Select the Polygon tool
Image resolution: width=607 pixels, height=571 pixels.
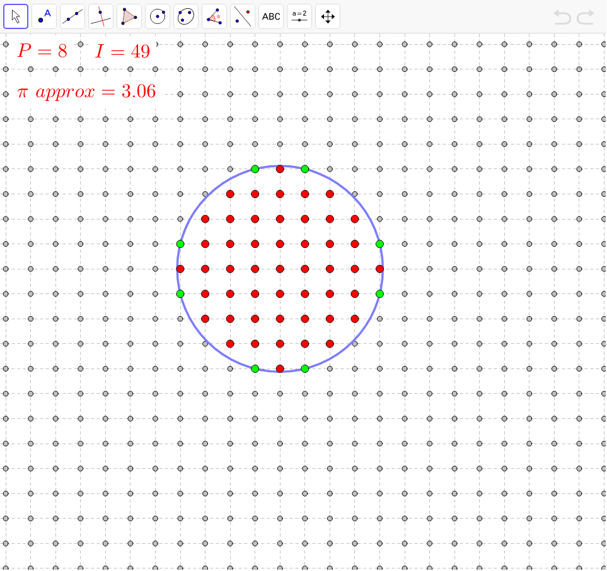[x=129, y=16]
